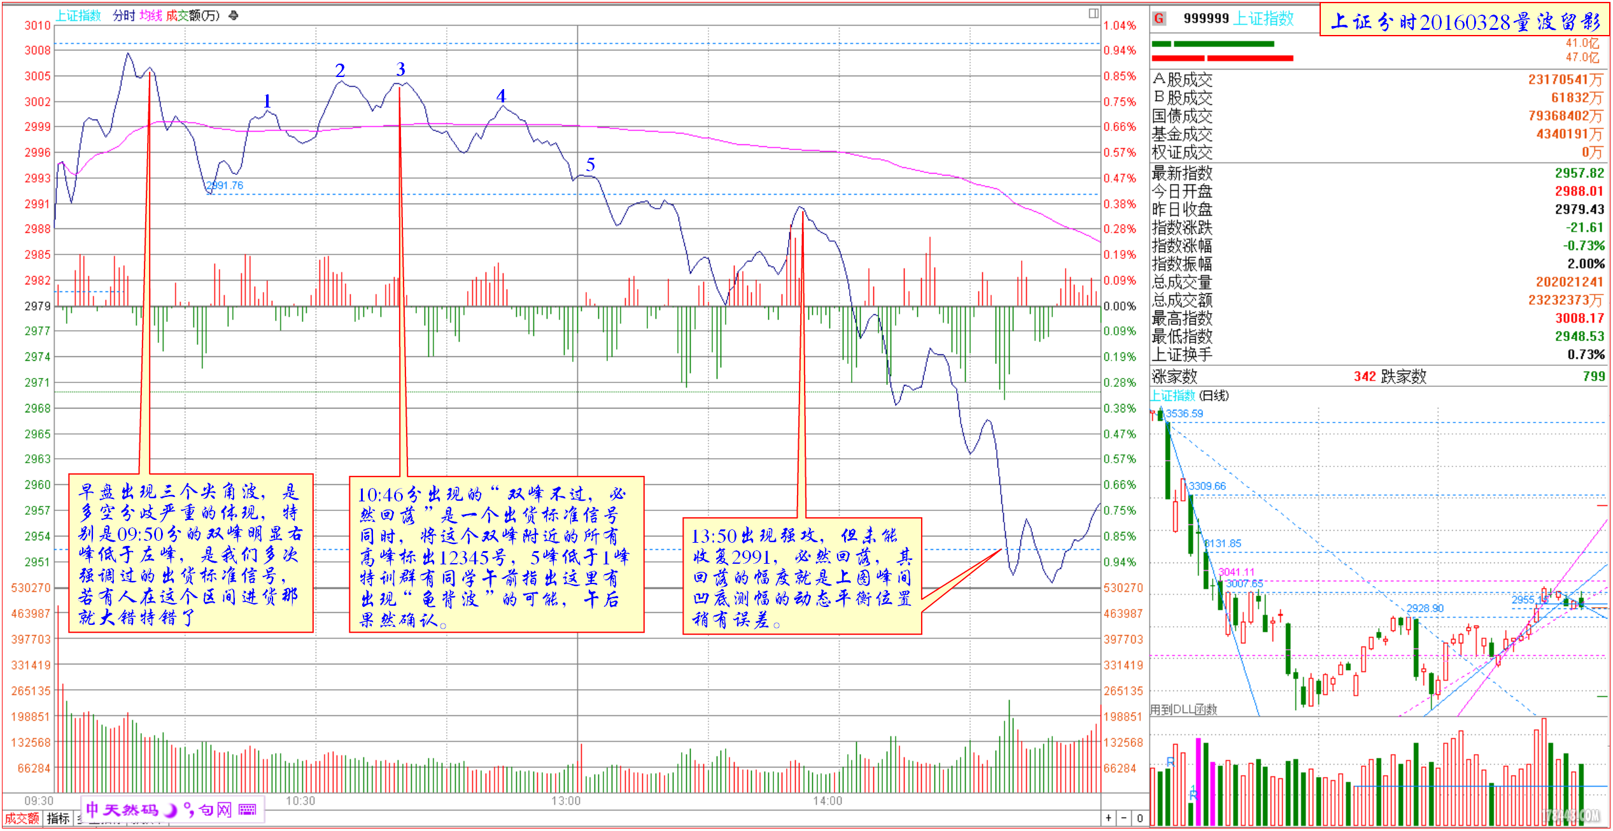Click the 10:30 time label on the time axis
Image resolution: width=1613 pixels, height=831 pixels.
coord(300,800)
